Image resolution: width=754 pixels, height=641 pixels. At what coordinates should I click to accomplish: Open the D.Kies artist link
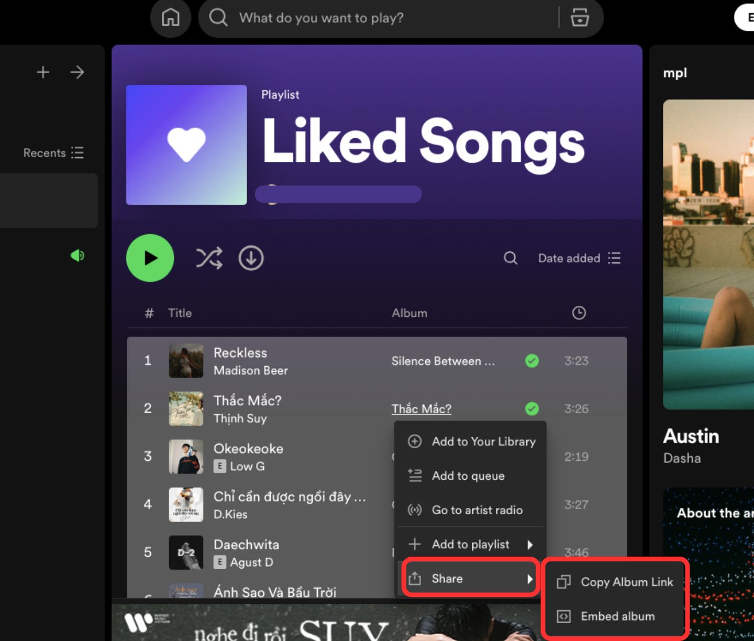click(230, 514)
